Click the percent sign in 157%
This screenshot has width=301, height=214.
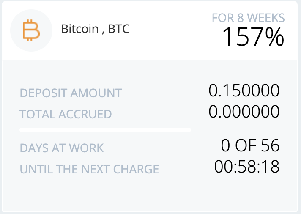click(274, 37)
